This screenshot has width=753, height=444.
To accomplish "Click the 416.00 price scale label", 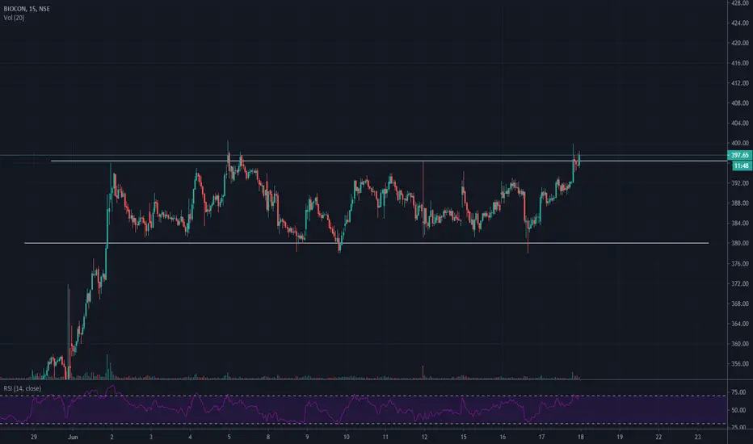I will point(740,63).
